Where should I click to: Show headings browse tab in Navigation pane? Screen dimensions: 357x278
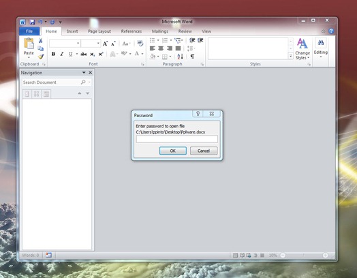[x=27, y=94]
